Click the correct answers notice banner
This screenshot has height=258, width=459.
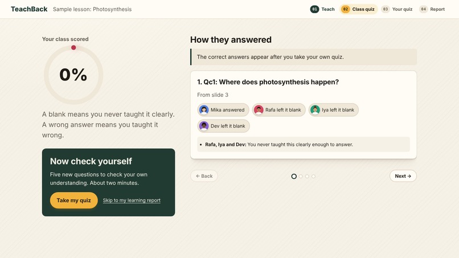(x=304, y=57)
